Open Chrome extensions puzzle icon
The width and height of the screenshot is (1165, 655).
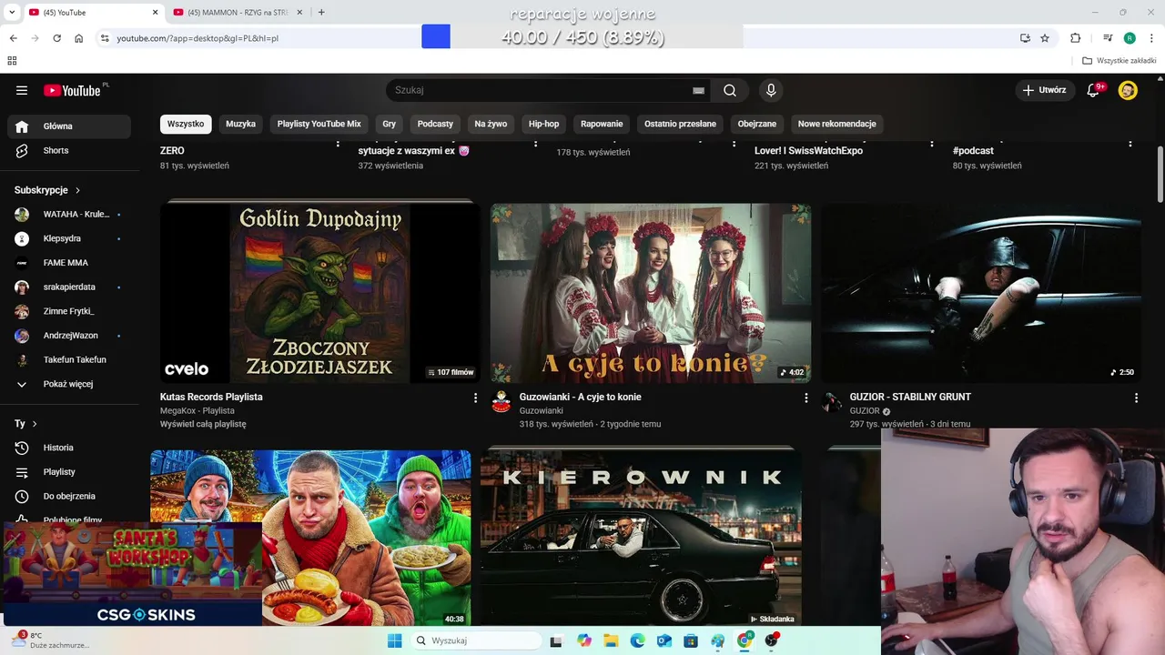click(1075, 38)
